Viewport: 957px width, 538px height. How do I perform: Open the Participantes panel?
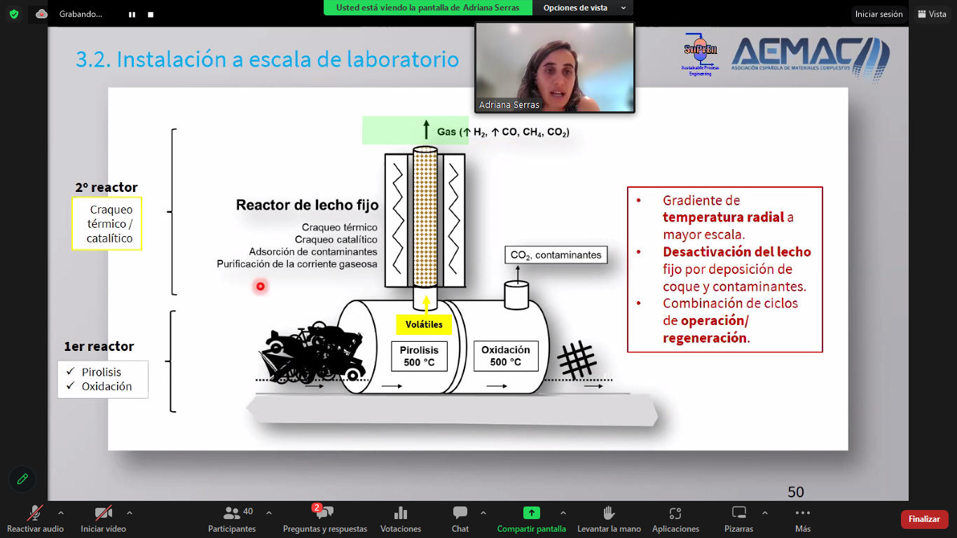pos(232,518)
